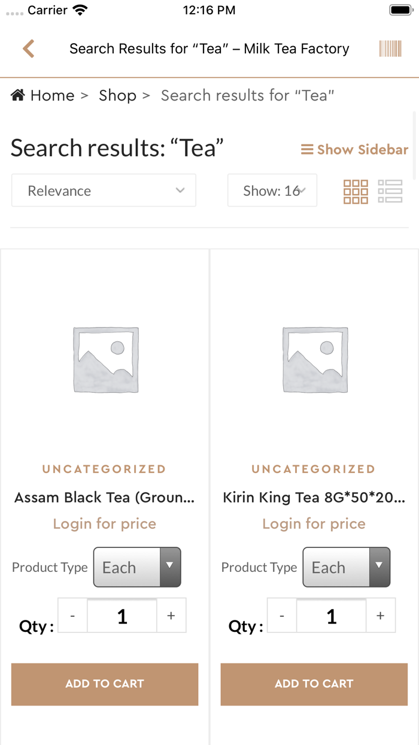
Task: Tap Assam Black Tea placeholder image
Action: (106, 360)
